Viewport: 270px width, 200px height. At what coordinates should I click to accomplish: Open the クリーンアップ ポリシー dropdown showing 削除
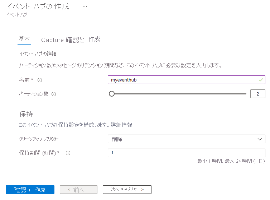[187, 139]
